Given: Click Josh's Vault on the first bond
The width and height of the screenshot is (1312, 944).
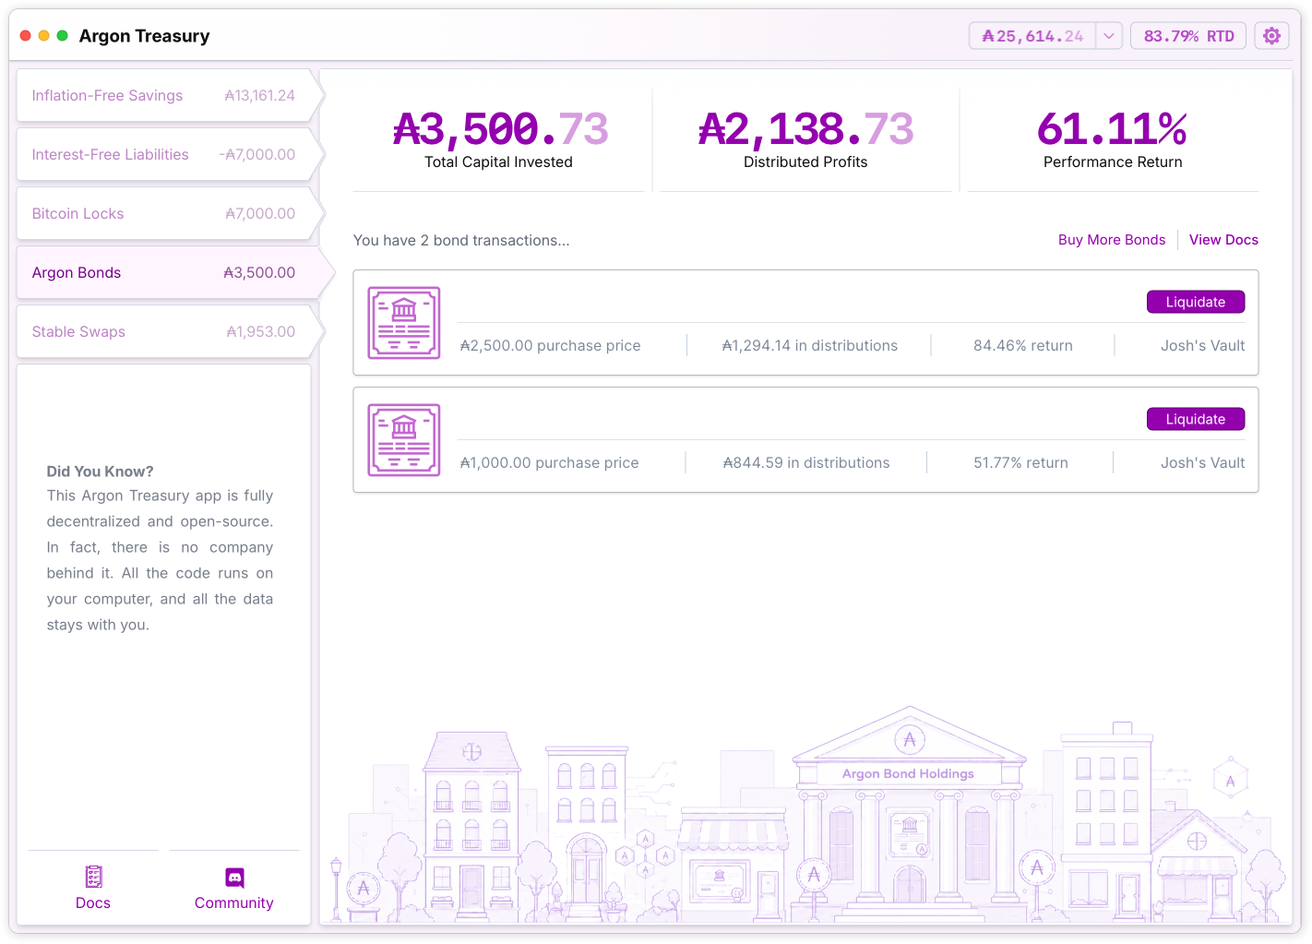Looking at the screenshot, I should coord(1202,345).
